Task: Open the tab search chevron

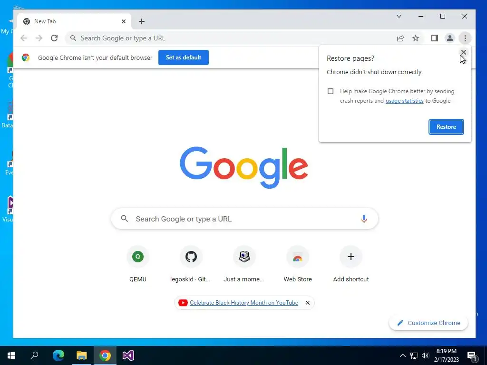Action: (x=399, y=16)
